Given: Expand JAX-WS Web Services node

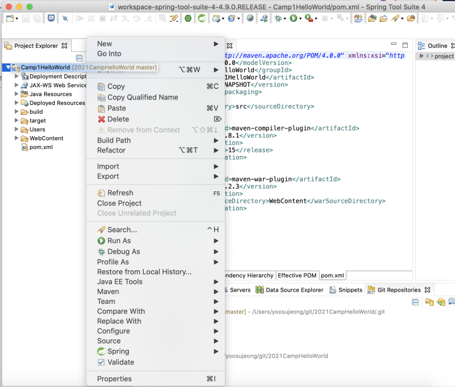Looking at the screenshot, I should [x=16, y=85].
